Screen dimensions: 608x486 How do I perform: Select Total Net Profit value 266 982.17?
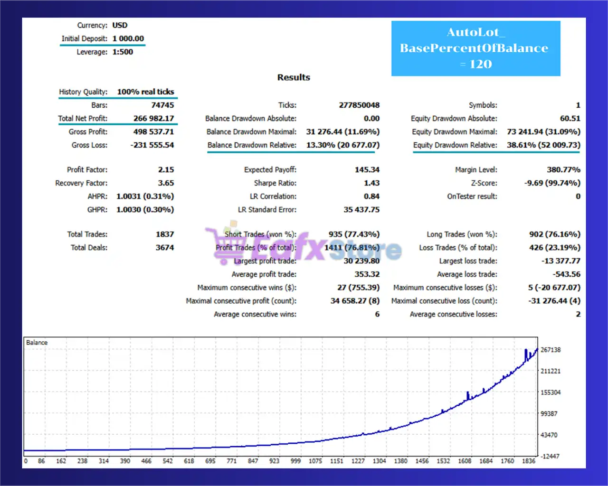click(x=153, y=118)
